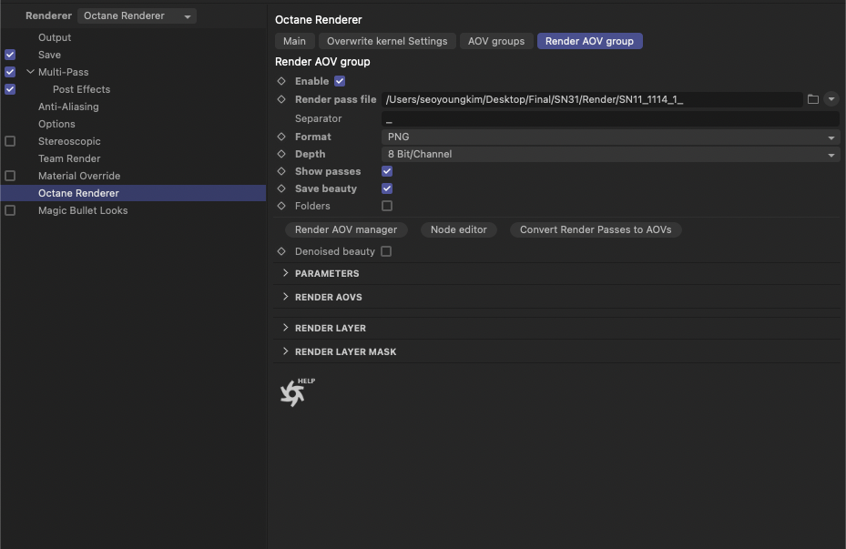Switch to the Main tab

[x=294, y=41]
